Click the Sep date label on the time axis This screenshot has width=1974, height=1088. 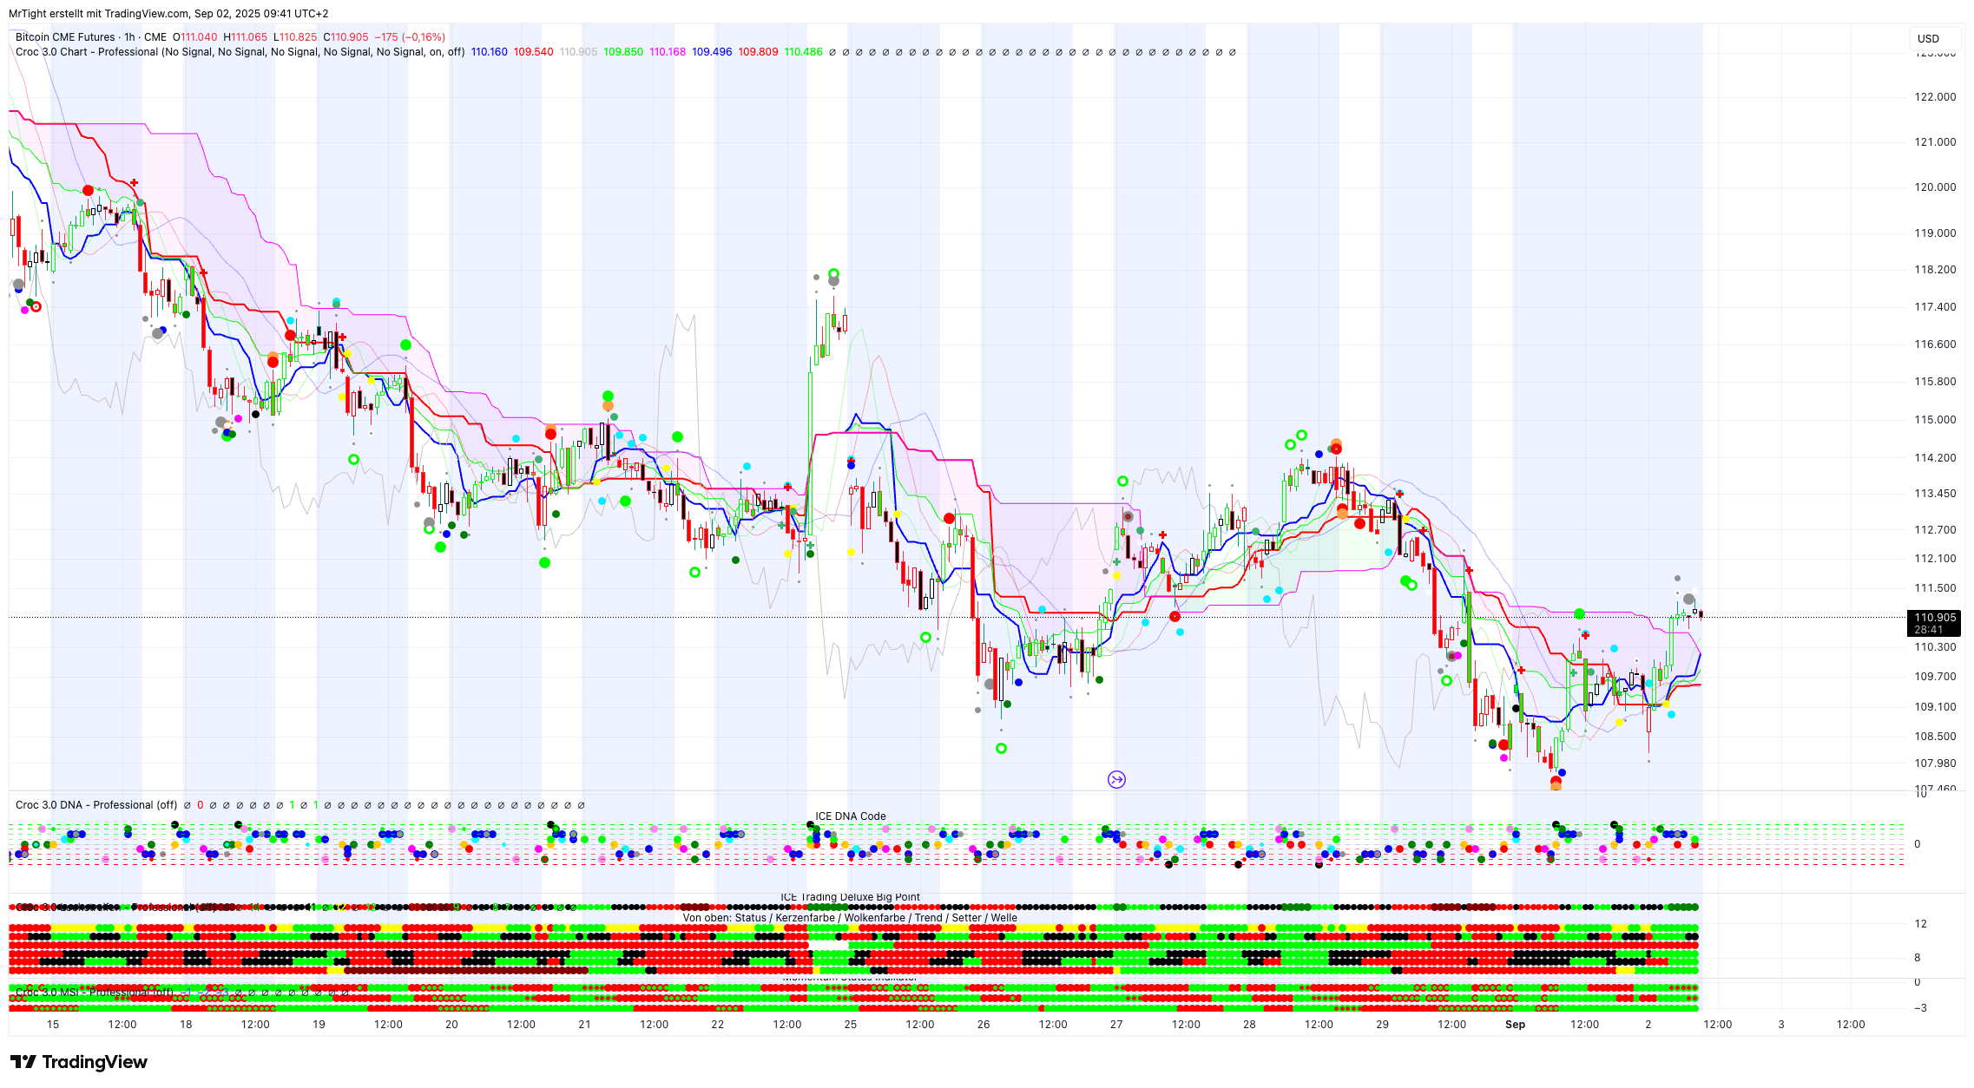tap(1515, 1025)
